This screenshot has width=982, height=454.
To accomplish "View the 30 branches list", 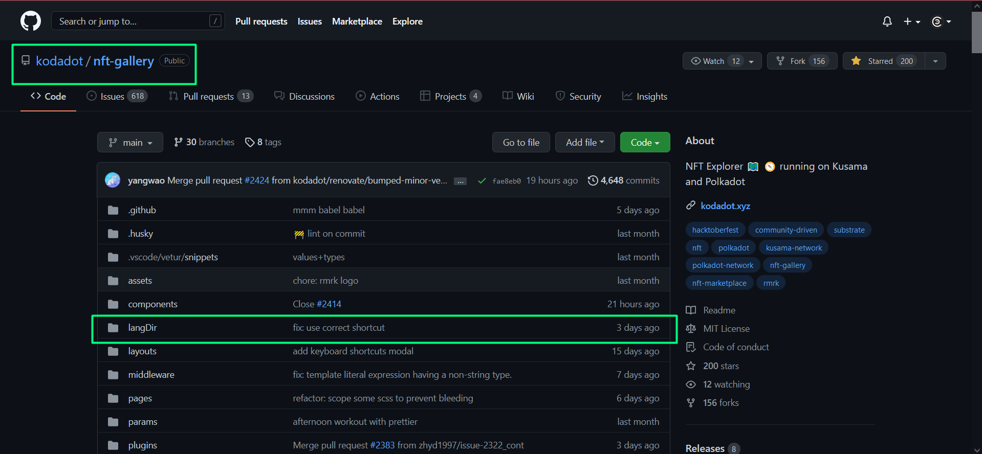I will (x=204, y=142).
